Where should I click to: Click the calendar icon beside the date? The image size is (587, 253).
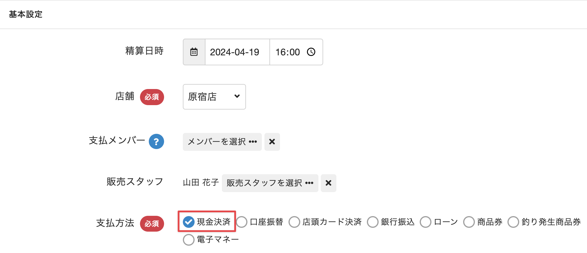[194, 52]
